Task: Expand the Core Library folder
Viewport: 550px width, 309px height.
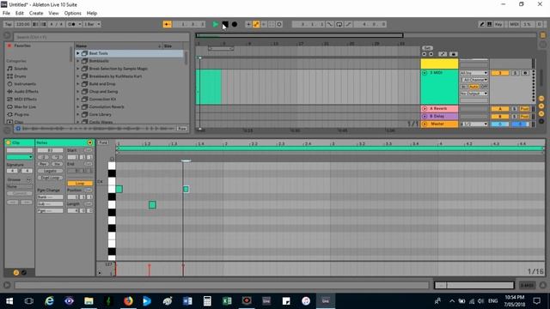Action: tap(78, 114)
